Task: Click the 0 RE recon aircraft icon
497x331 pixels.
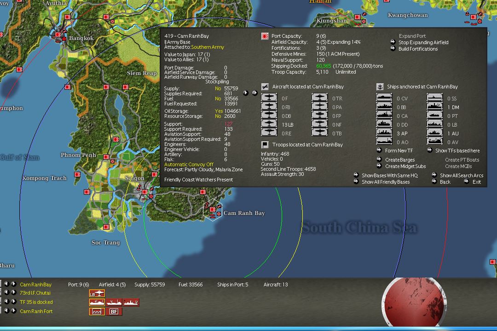Action: coord(269,132)
